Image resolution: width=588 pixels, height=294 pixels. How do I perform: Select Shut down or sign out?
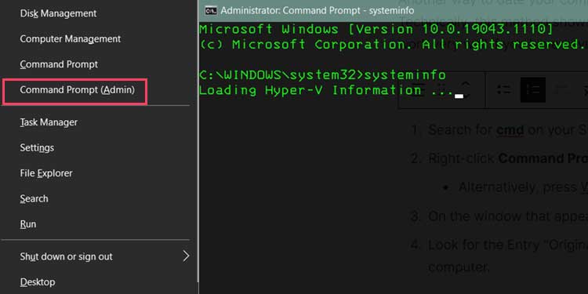(66, 257)
